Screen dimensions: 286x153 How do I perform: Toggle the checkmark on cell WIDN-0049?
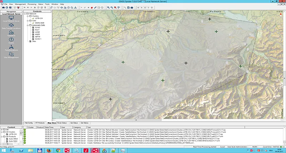[33, 23]
